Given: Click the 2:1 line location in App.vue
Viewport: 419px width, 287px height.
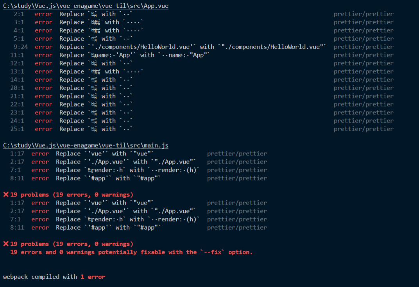Looking at the screenshot, I should tap(19, 14).
